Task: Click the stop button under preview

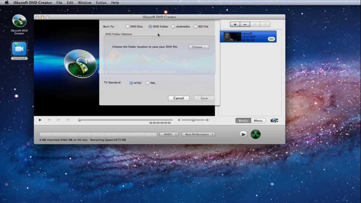Action: [49, 120]
